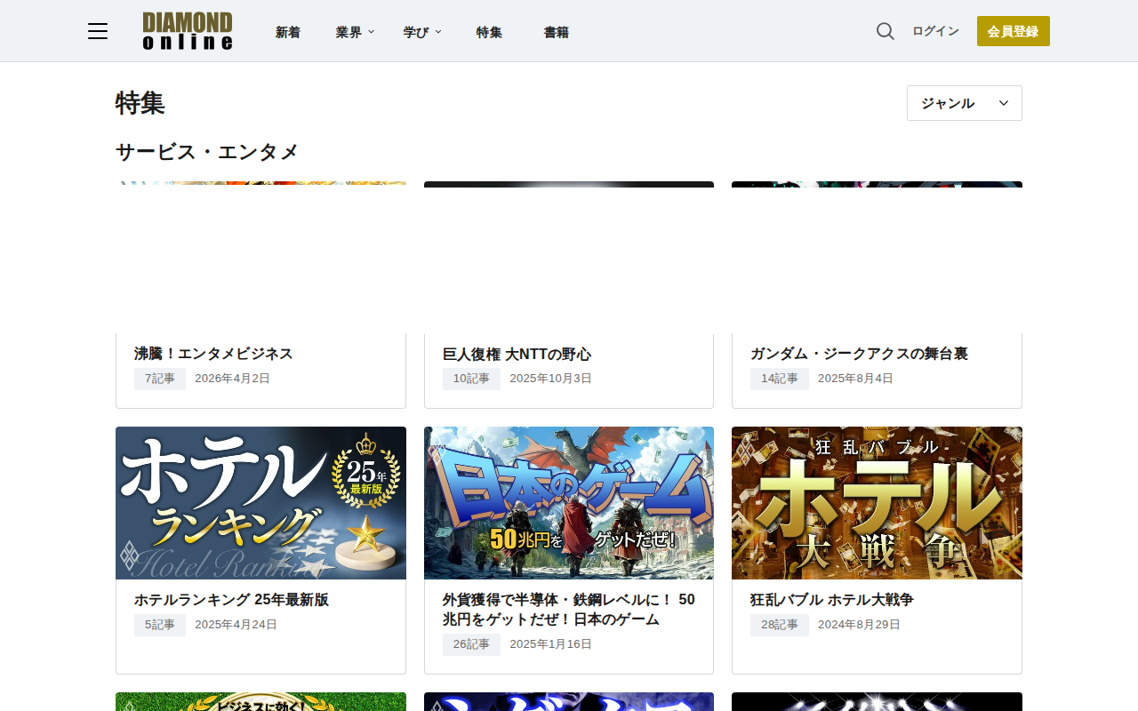Image resolution: width=1138 pixels, height=711 pixels.
Task: Click the 日本のゲーム dragon banner thumbnail
Action: click(569, 503)
